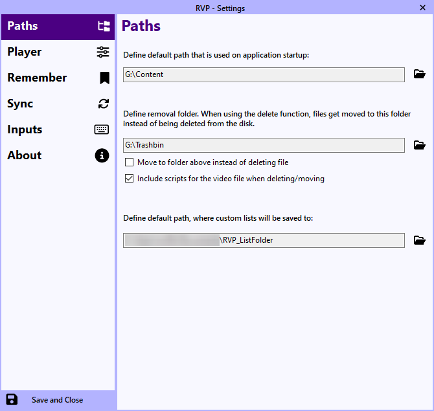Switch to the Remember settings tab

(37, 78)
